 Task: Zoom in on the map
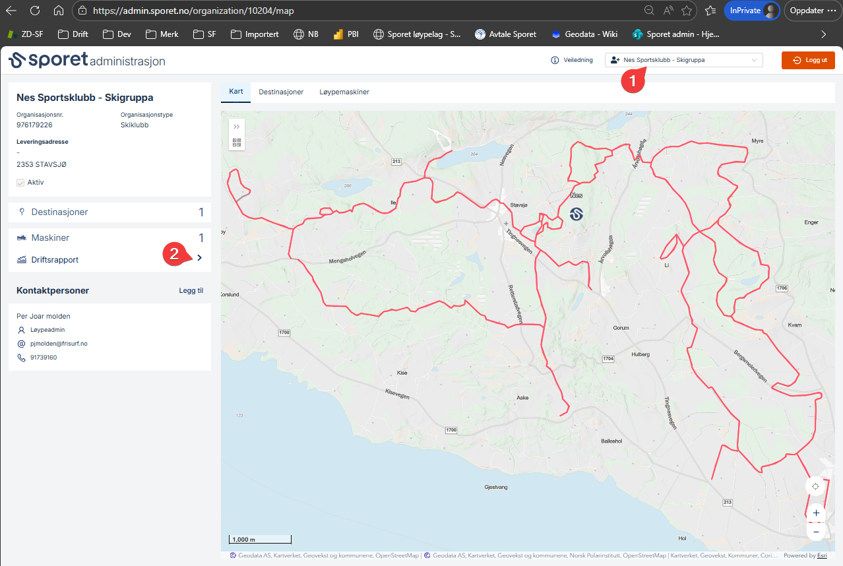816,513
